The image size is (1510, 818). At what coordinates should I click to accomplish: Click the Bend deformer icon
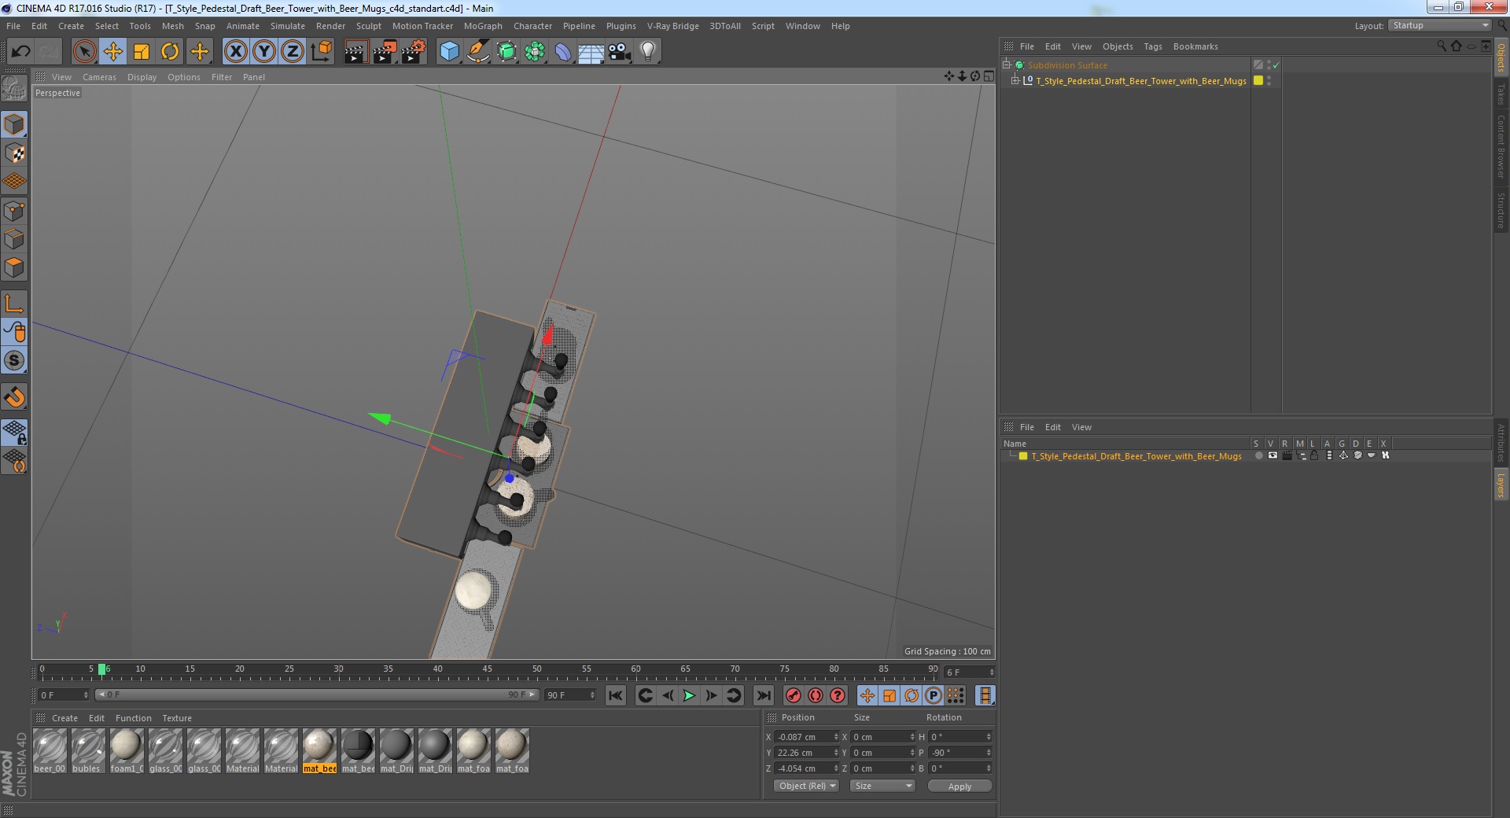click(563, 52)
